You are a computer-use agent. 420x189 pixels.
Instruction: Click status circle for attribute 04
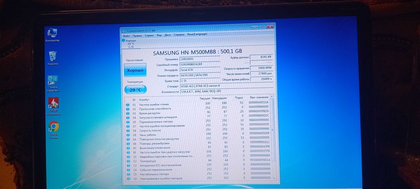click(x=128, y=118)
